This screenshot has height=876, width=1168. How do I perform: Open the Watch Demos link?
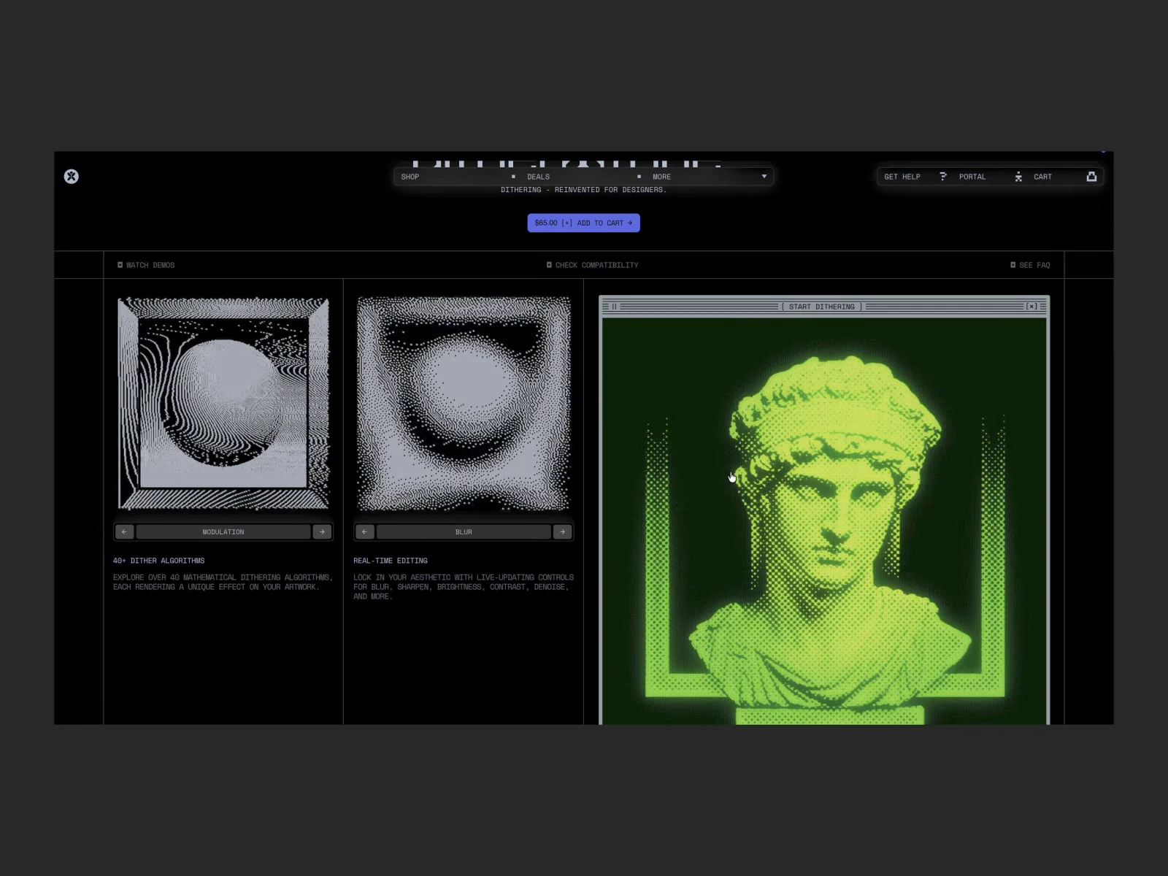pyautogui.click(x=146, y=265)
